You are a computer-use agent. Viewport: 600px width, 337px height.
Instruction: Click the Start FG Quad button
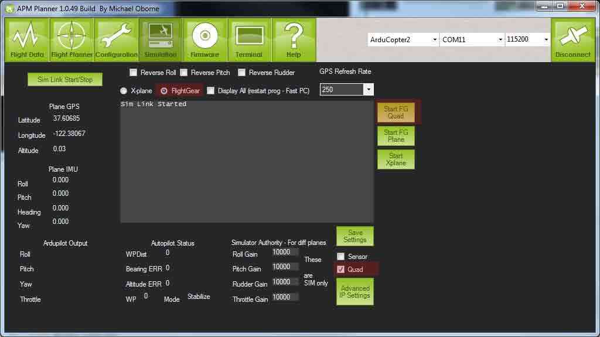pyautogui.click(x=396, y=113)
